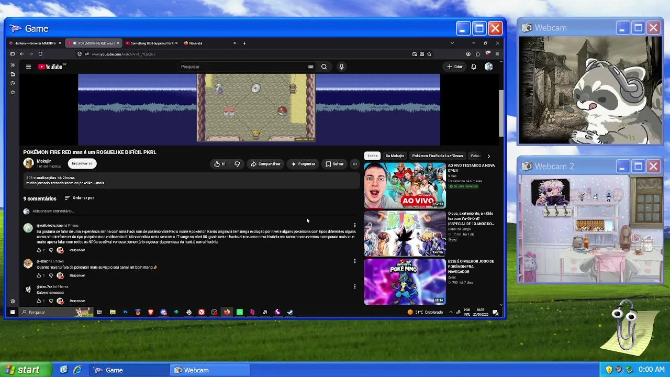Open the sidebar history clock icon

(x=13, y=83)
